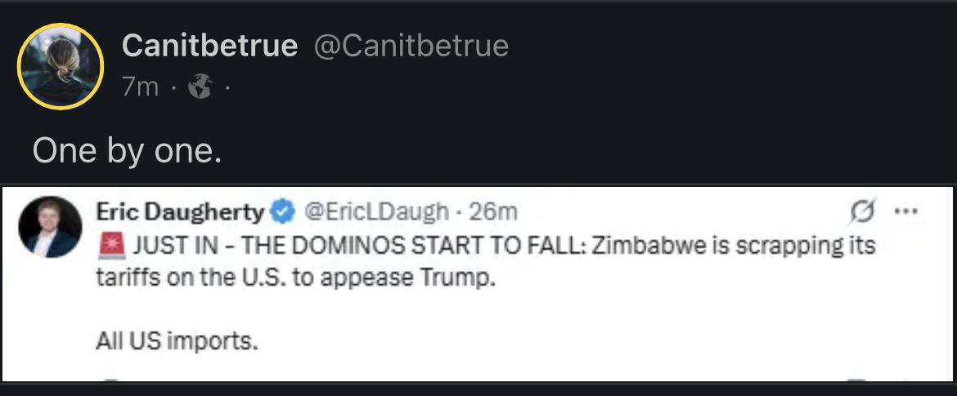Click the "One by one." post text
The image size is (957, 396).
tap(127, 151)
